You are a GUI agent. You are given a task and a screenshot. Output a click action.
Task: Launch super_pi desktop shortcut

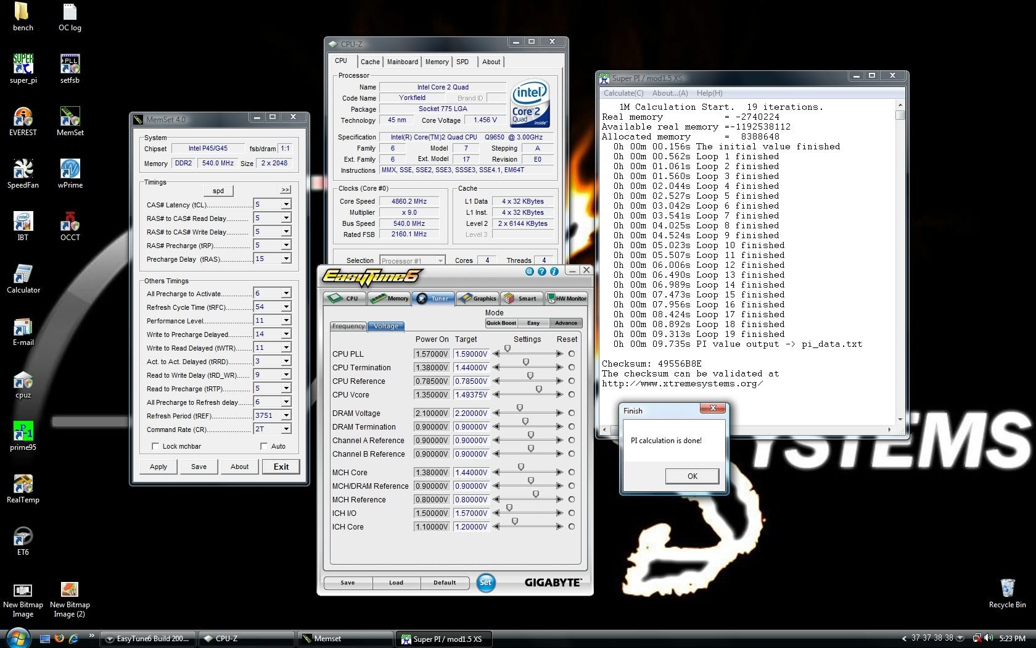coord(23,69)
